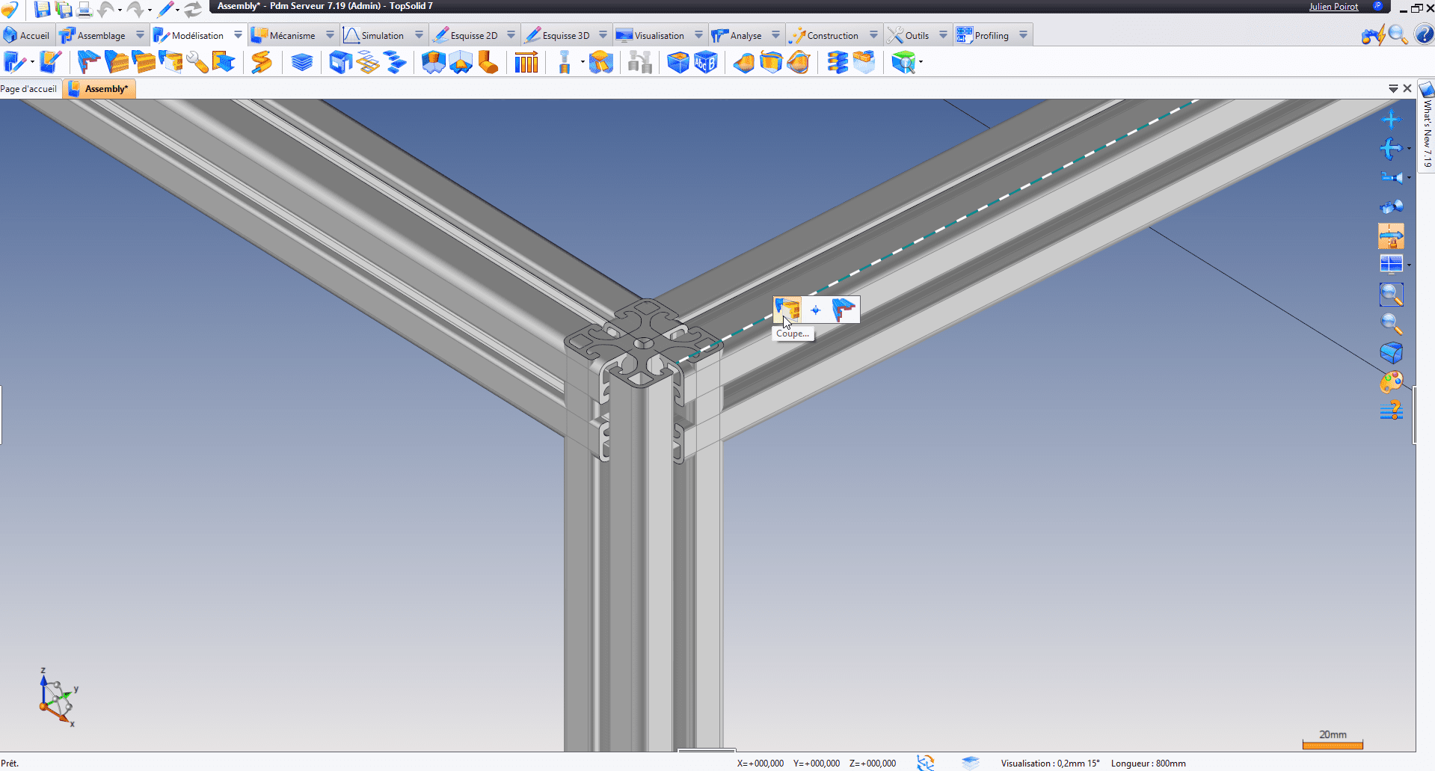Click the profile icon in popup toolbar
Viewport: 1435px width, 771px height.
[844, 310]
